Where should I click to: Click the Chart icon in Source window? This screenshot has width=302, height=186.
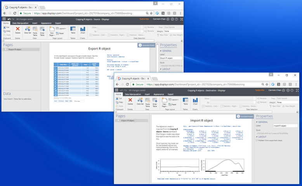coord(83,29)
